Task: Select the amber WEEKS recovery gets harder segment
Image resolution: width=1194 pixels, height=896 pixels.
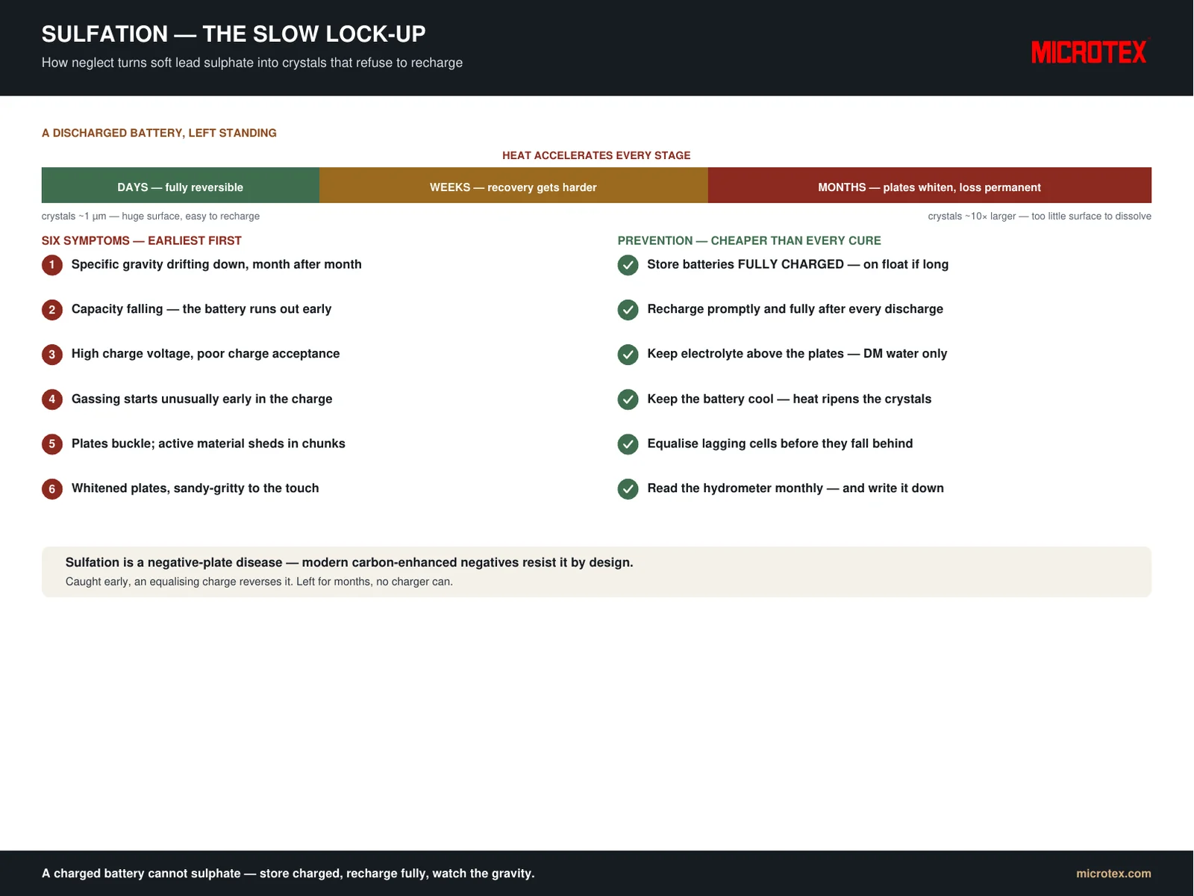Action: 513,185
